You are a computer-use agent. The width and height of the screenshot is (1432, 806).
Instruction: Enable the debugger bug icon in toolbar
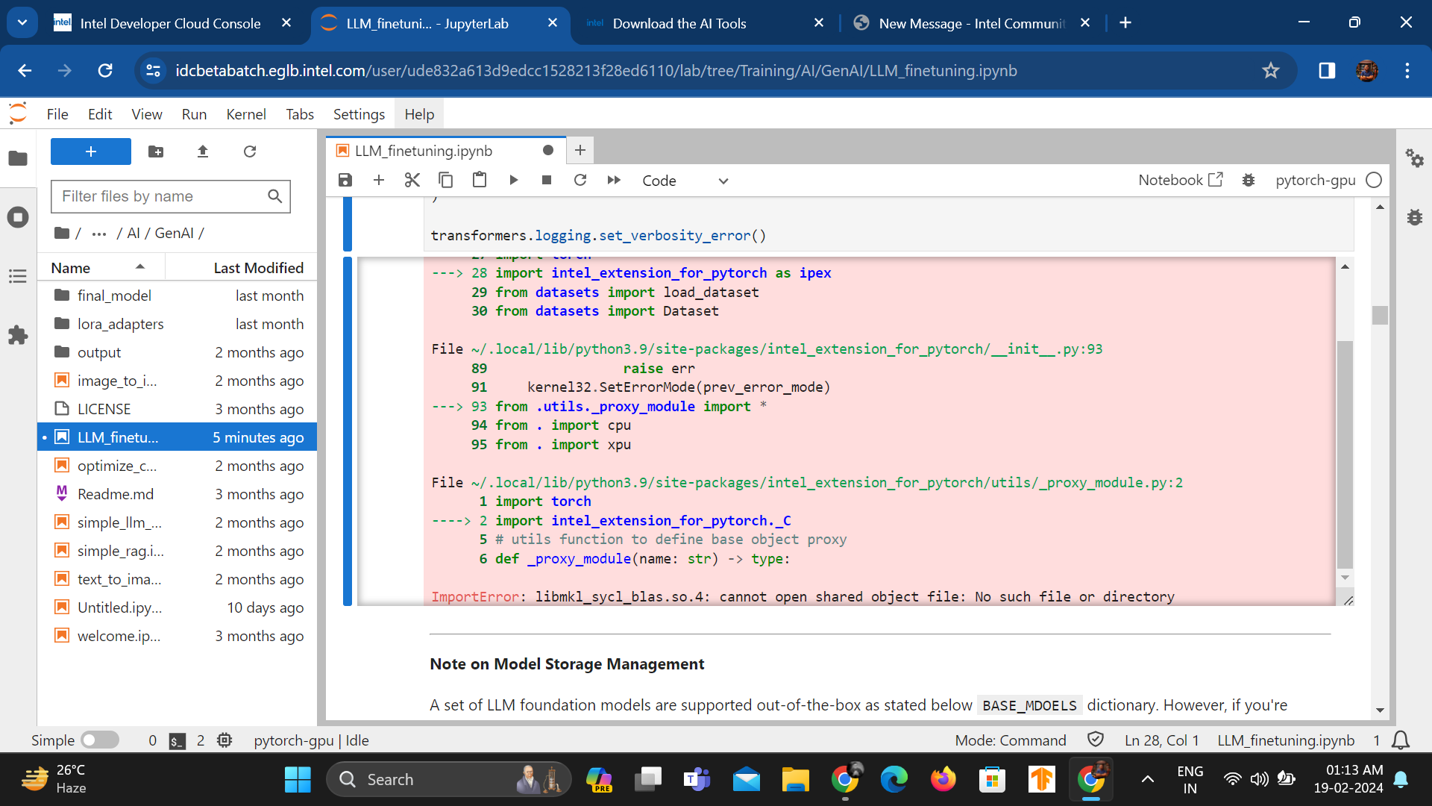coord(1248,180)
